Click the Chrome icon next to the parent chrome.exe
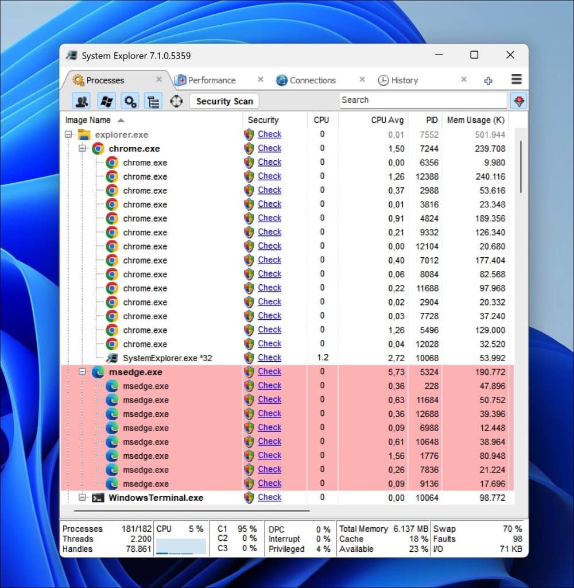The image size is (574, 588). 99,148
